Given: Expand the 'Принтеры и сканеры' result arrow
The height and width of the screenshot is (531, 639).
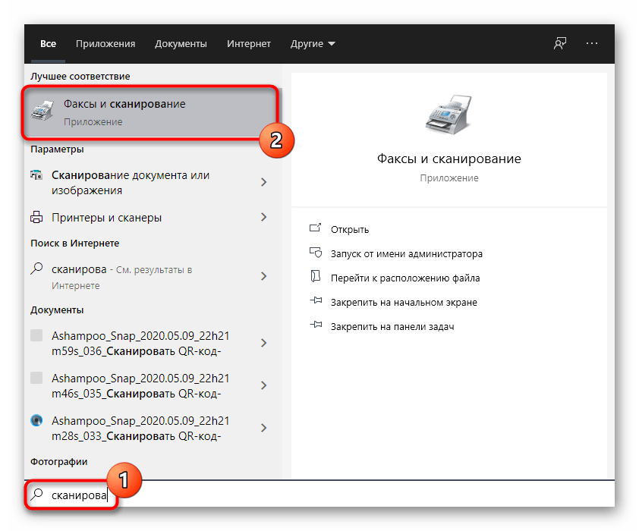Looking at the screenshot, I should [x=263, y=218].
